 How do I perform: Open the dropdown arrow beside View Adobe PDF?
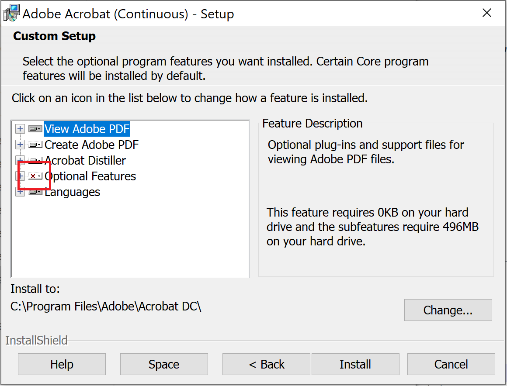tap(39, 129)
